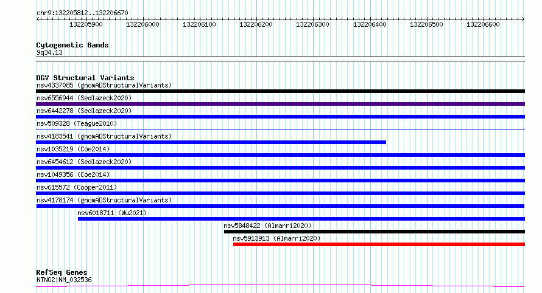
Task: Click ruler position 132206300
Action: click(x=313, y=24)
